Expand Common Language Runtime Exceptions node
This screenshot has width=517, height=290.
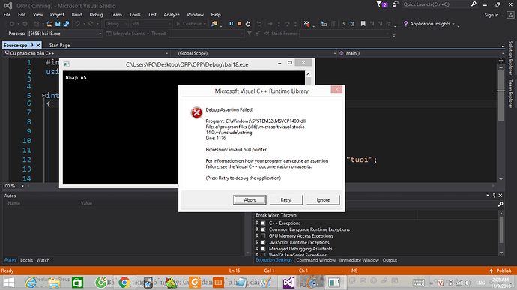coord(258,229)
